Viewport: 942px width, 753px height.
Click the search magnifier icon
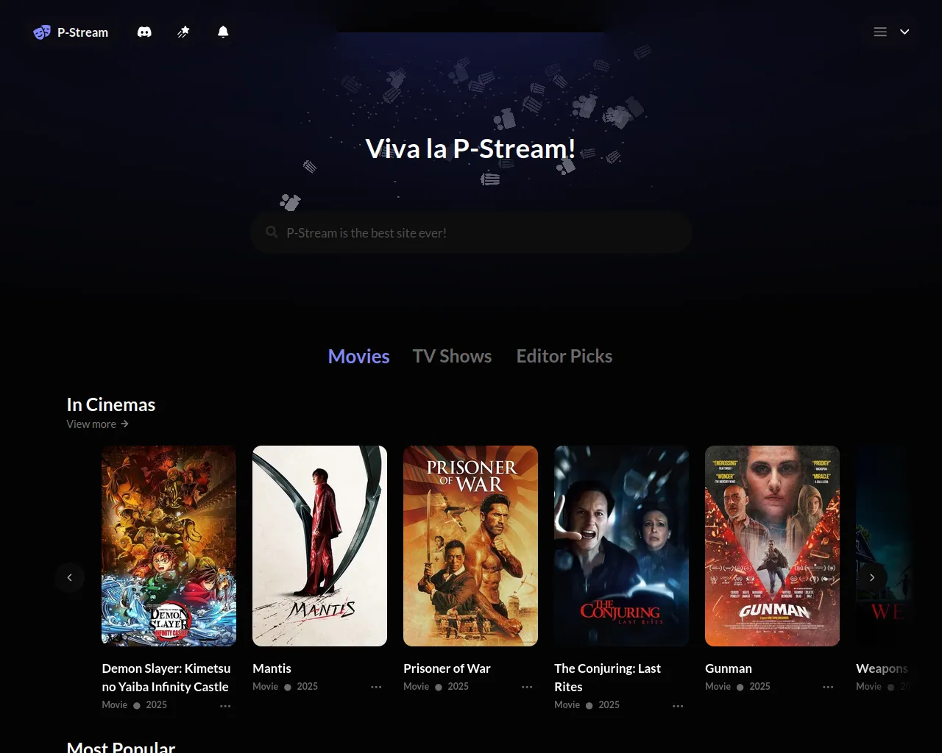(272, 232)
